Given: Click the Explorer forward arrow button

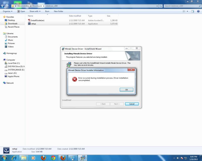Looking at the screenshot, I should click(x=7, y=6).
